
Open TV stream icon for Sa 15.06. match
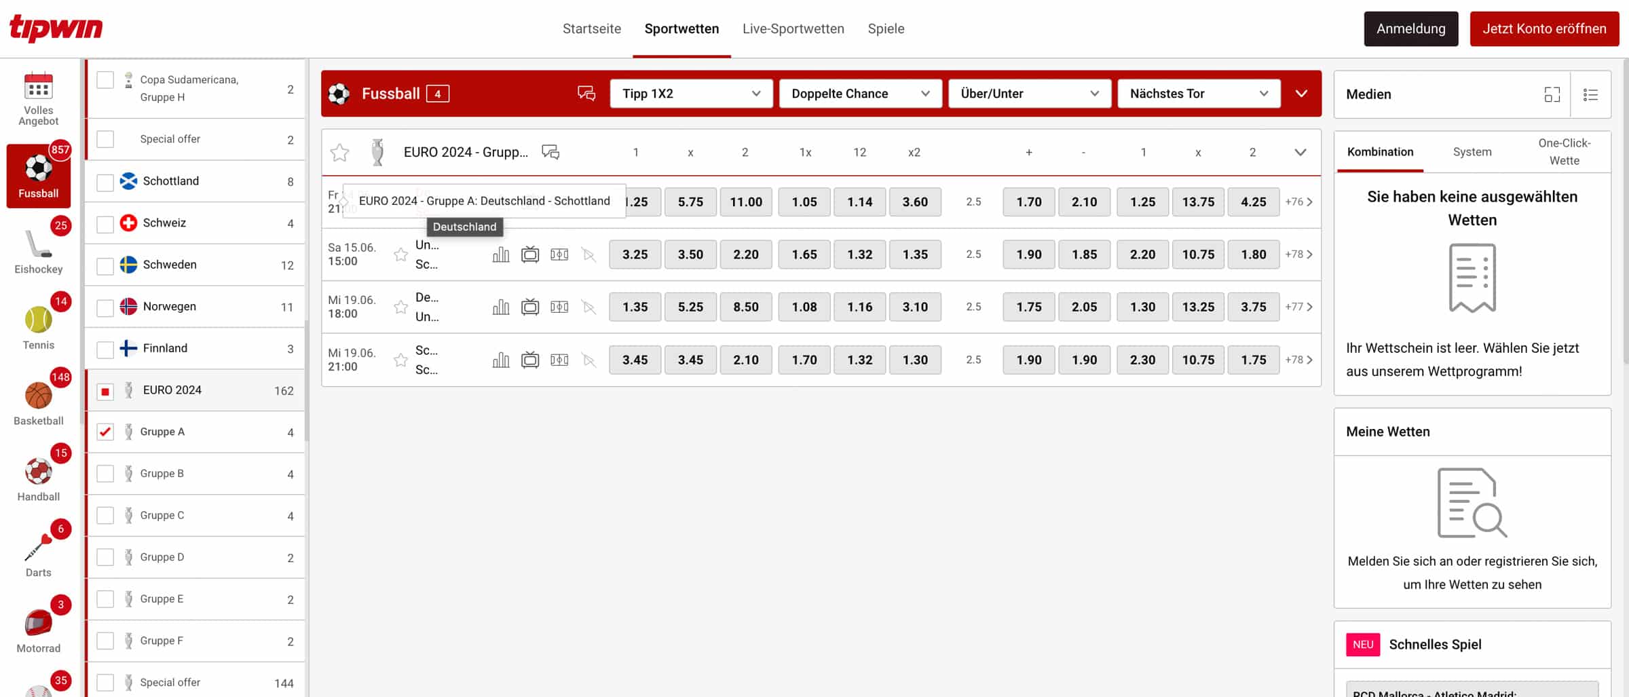(x=530, y=255)
